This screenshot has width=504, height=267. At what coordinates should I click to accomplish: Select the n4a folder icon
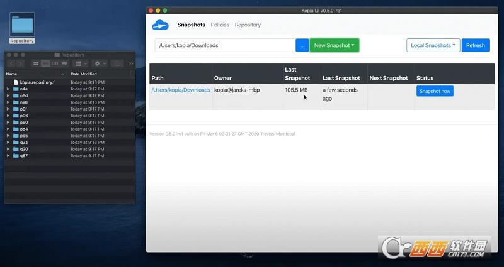point(16,89)
